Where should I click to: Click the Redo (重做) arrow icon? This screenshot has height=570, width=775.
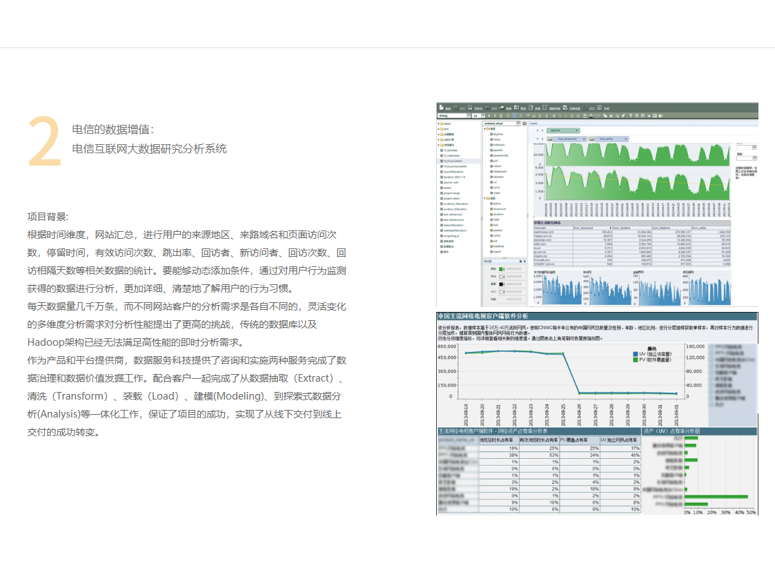pos(502,108)
